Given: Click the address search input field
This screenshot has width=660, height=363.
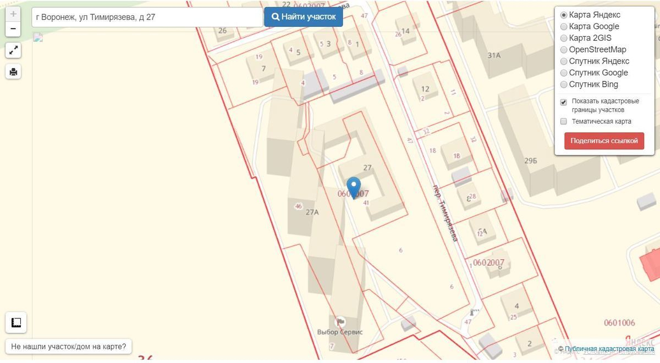Looking at the screenshot, I should coord(147,17).
